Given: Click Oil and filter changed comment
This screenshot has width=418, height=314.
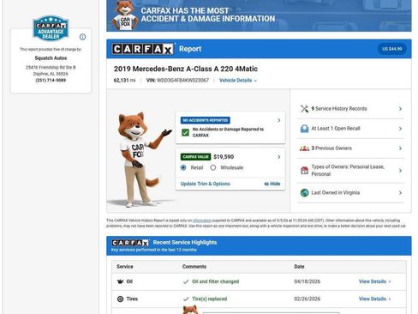Looking at the screenshot, I should 216,281.
